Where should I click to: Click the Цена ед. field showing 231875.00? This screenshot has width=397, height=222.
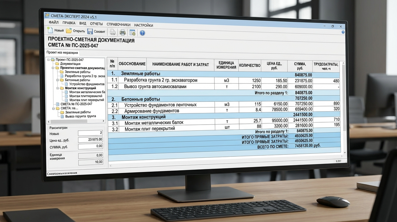[90, 139]
